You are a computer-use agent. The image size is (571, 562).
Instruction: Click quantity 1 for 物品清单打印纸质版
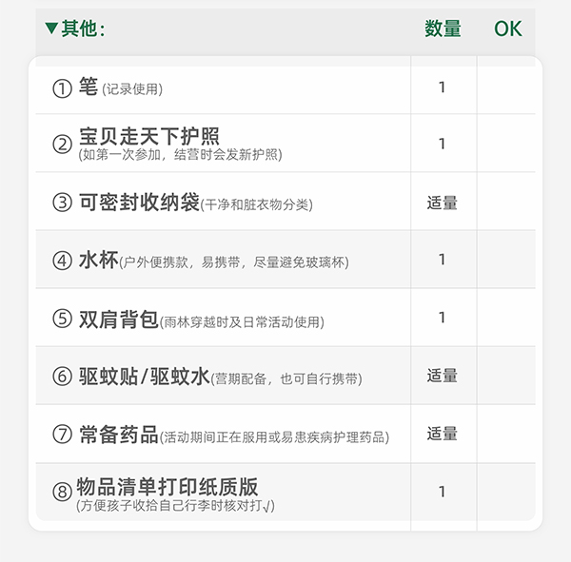pos(443,492)
